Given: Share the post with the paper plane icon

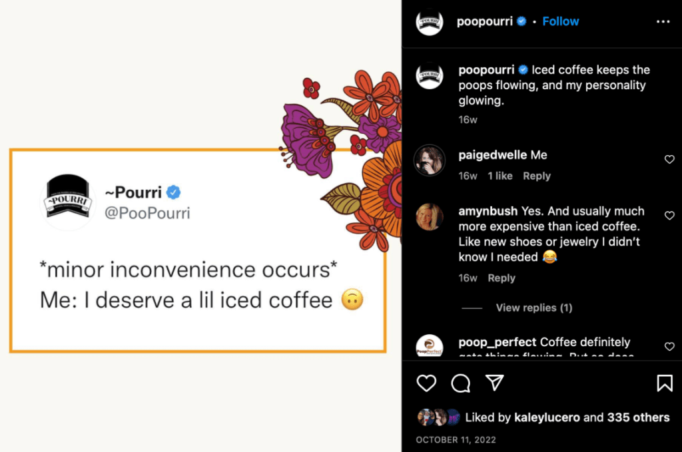Looking at the screenshot, I should pyautogui.click(x=494, y=382).
